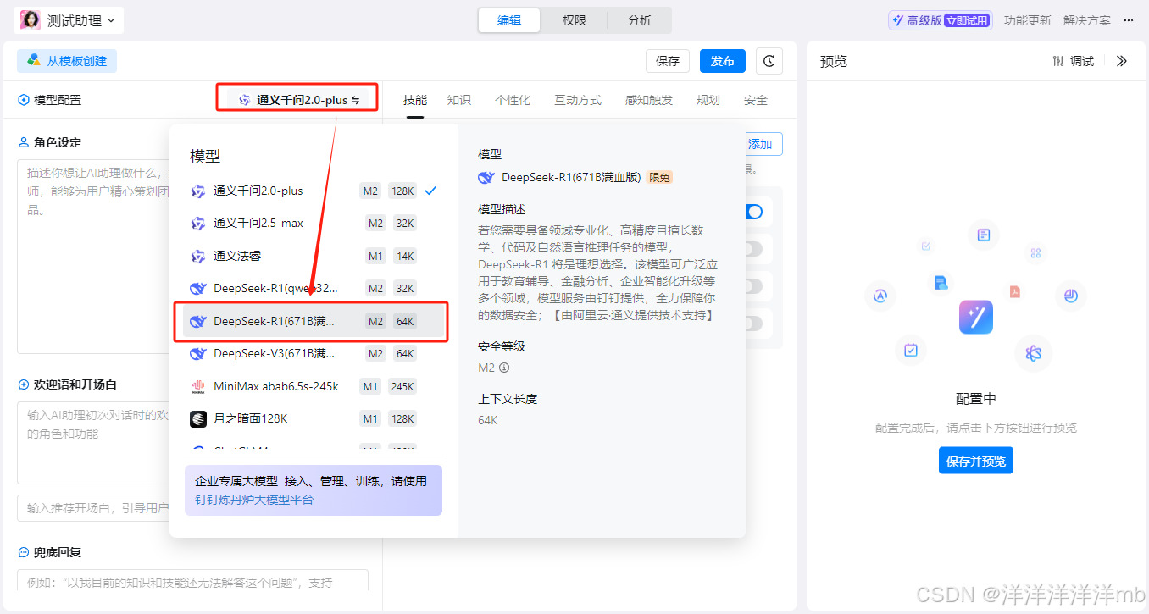
Task: Click the 兜底回复 chat bubble icon
Action: click(x=24, y=552)
